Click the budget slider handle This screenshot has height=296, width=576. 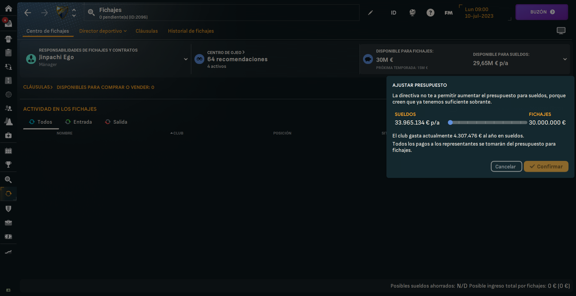(450, 122)
